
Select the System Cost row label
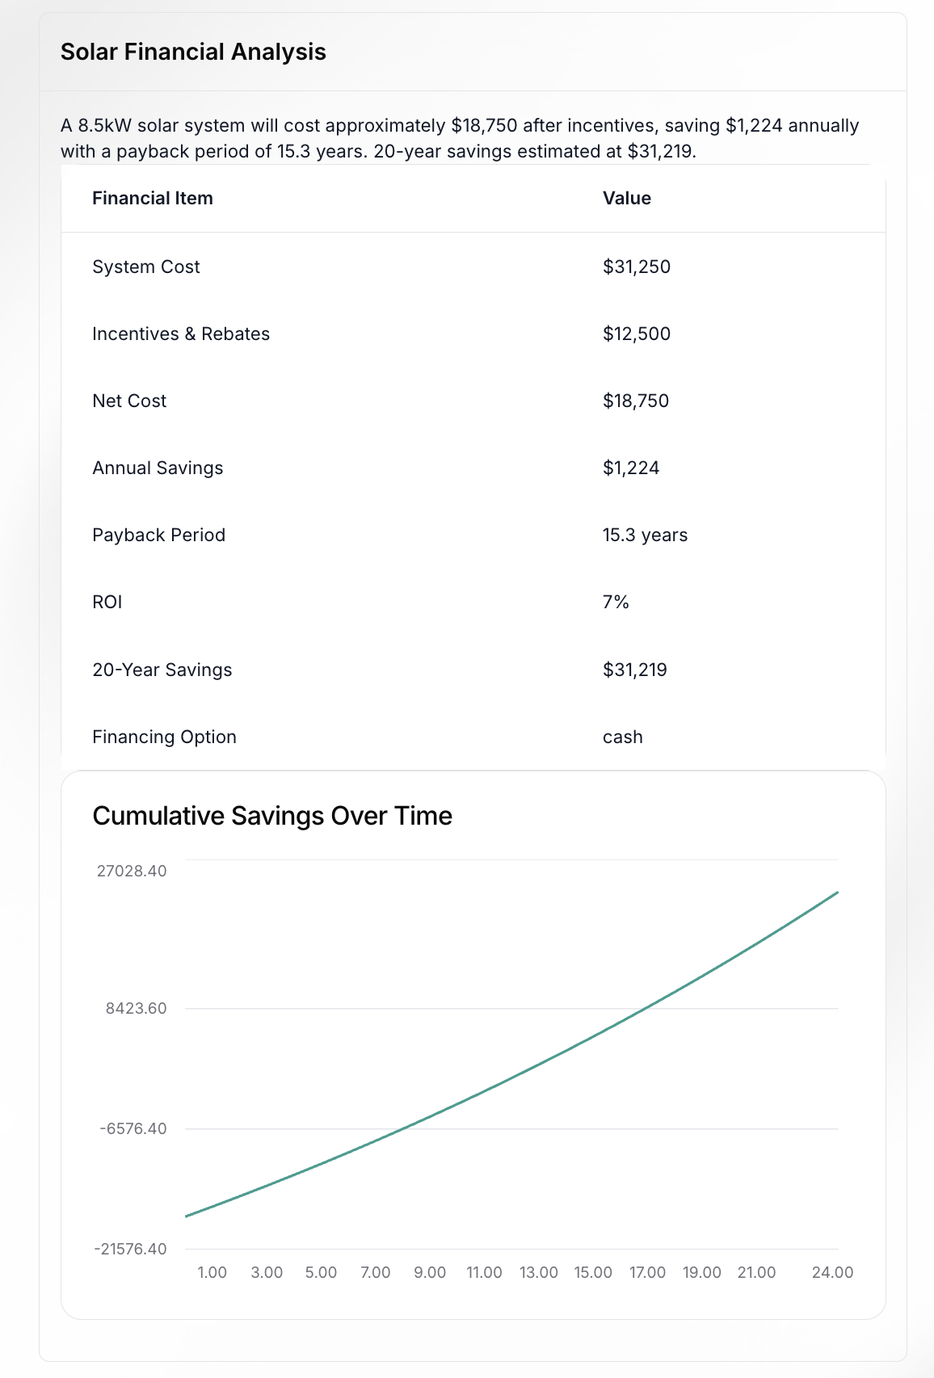(146, 267)
